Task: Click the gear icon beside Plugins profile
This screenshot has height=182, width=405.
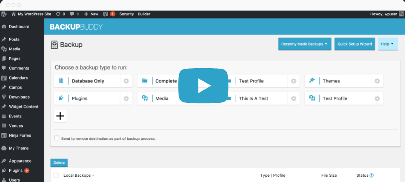Action: (x=126, y=99)
